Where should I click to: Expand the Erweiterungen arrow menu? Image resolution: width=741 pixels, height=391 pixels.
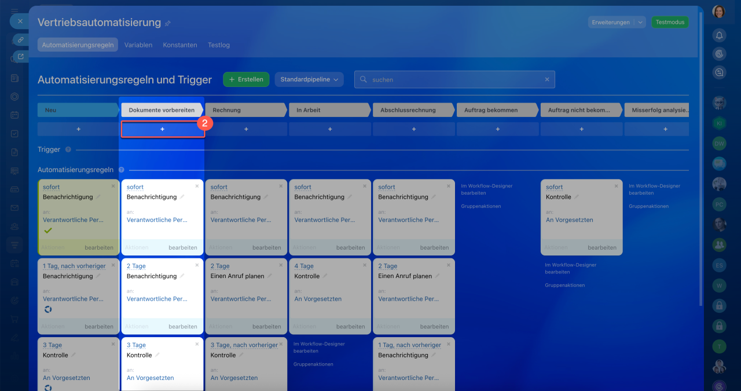[640, 22]
